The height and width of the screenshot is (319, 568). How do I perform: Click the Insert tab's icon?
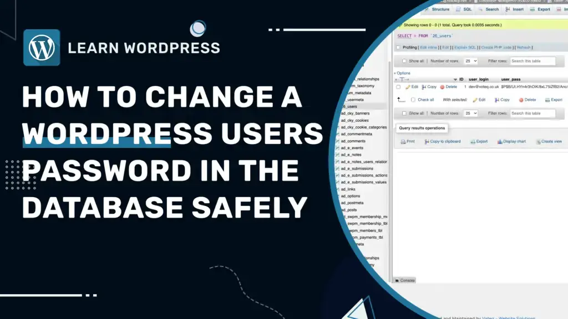508,9
